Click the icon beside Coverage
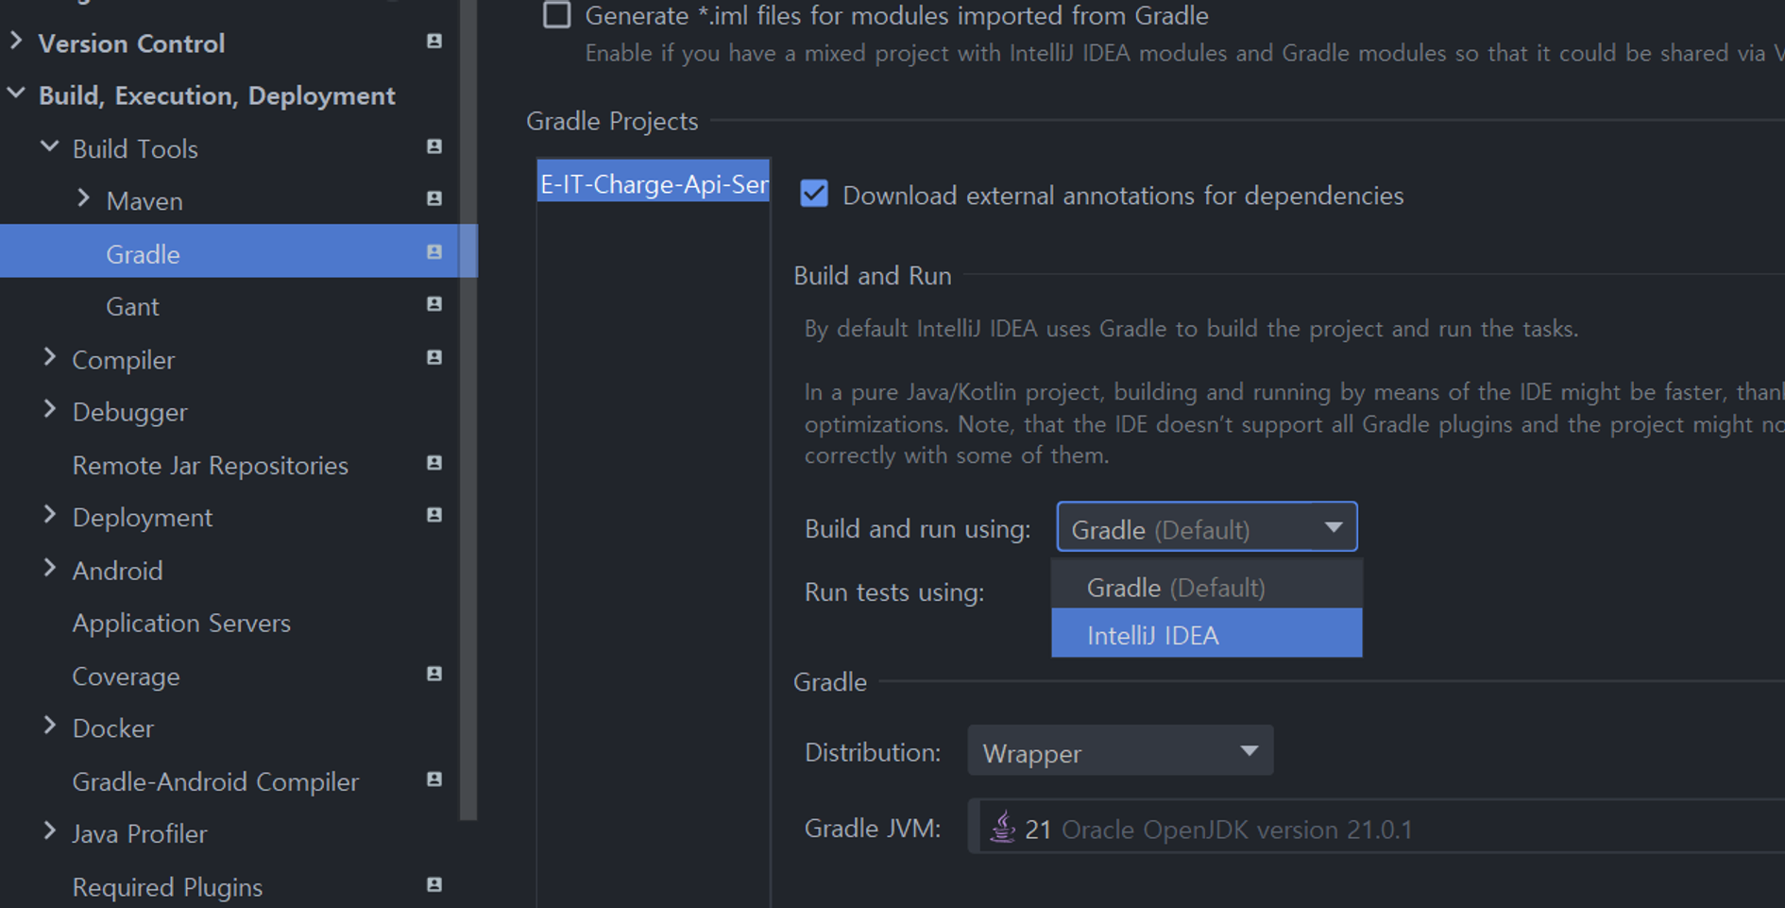Image resolution: width=1785 pixels, height=908 pixels. (433, 674)
